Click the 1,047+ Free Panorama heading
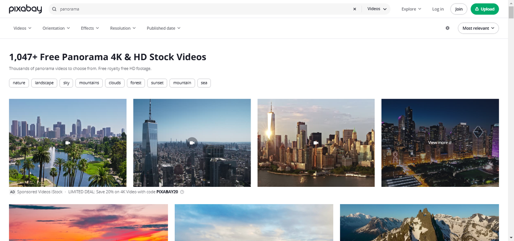This screenshot has height=241, width=514. 108,57
